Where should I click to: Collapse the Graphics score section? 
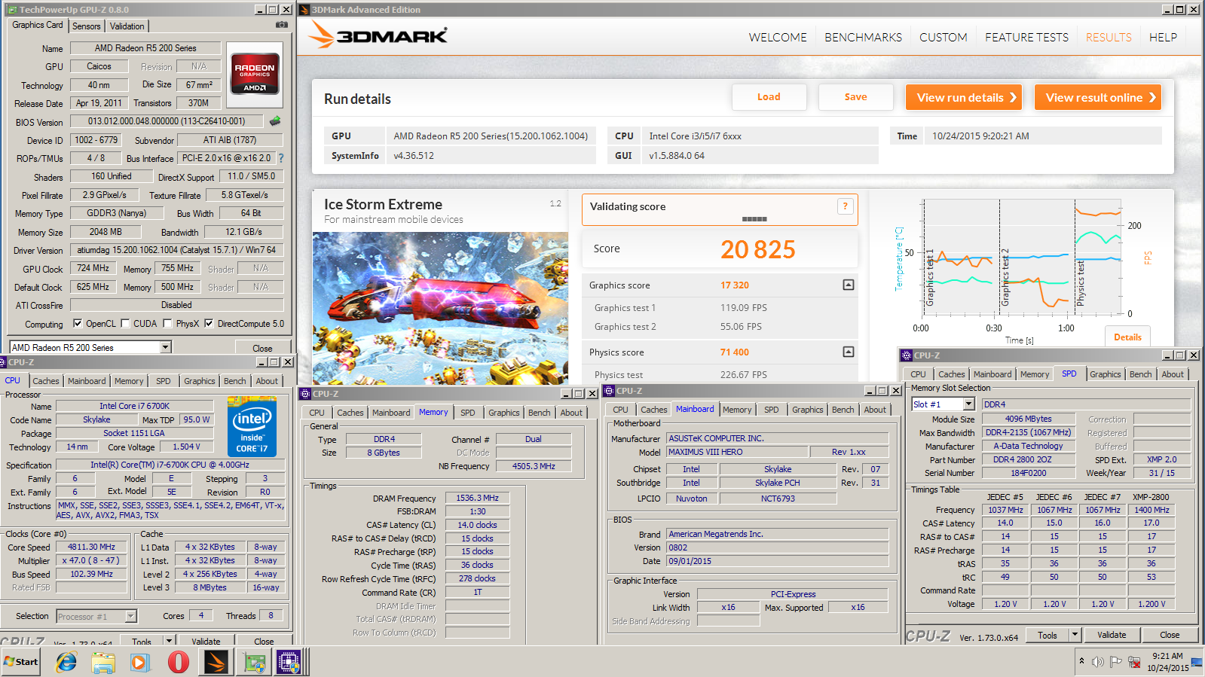pos(849,285)
